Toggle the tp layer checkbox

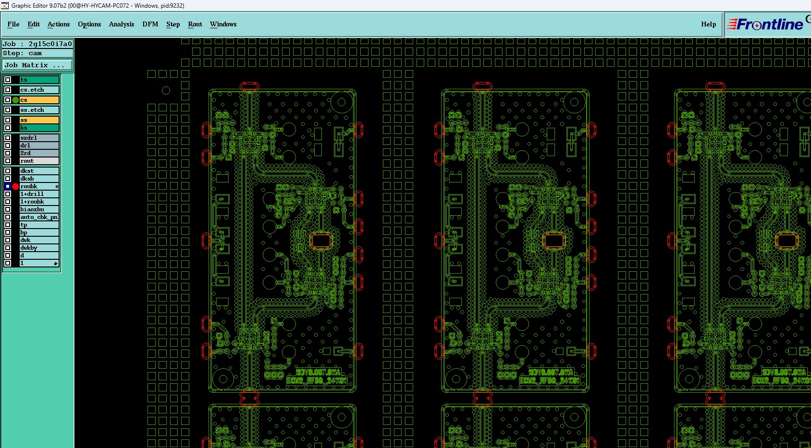pyautogui.click(x=8, y=225)
